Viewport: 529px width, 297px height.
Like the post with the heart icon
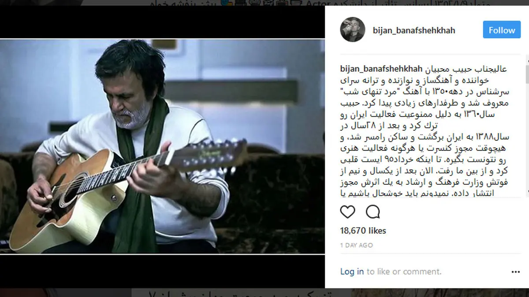pyautogui.click(x=348, y=212)
